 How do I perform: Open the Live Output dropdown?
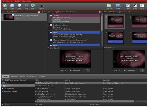coord(109,48)
